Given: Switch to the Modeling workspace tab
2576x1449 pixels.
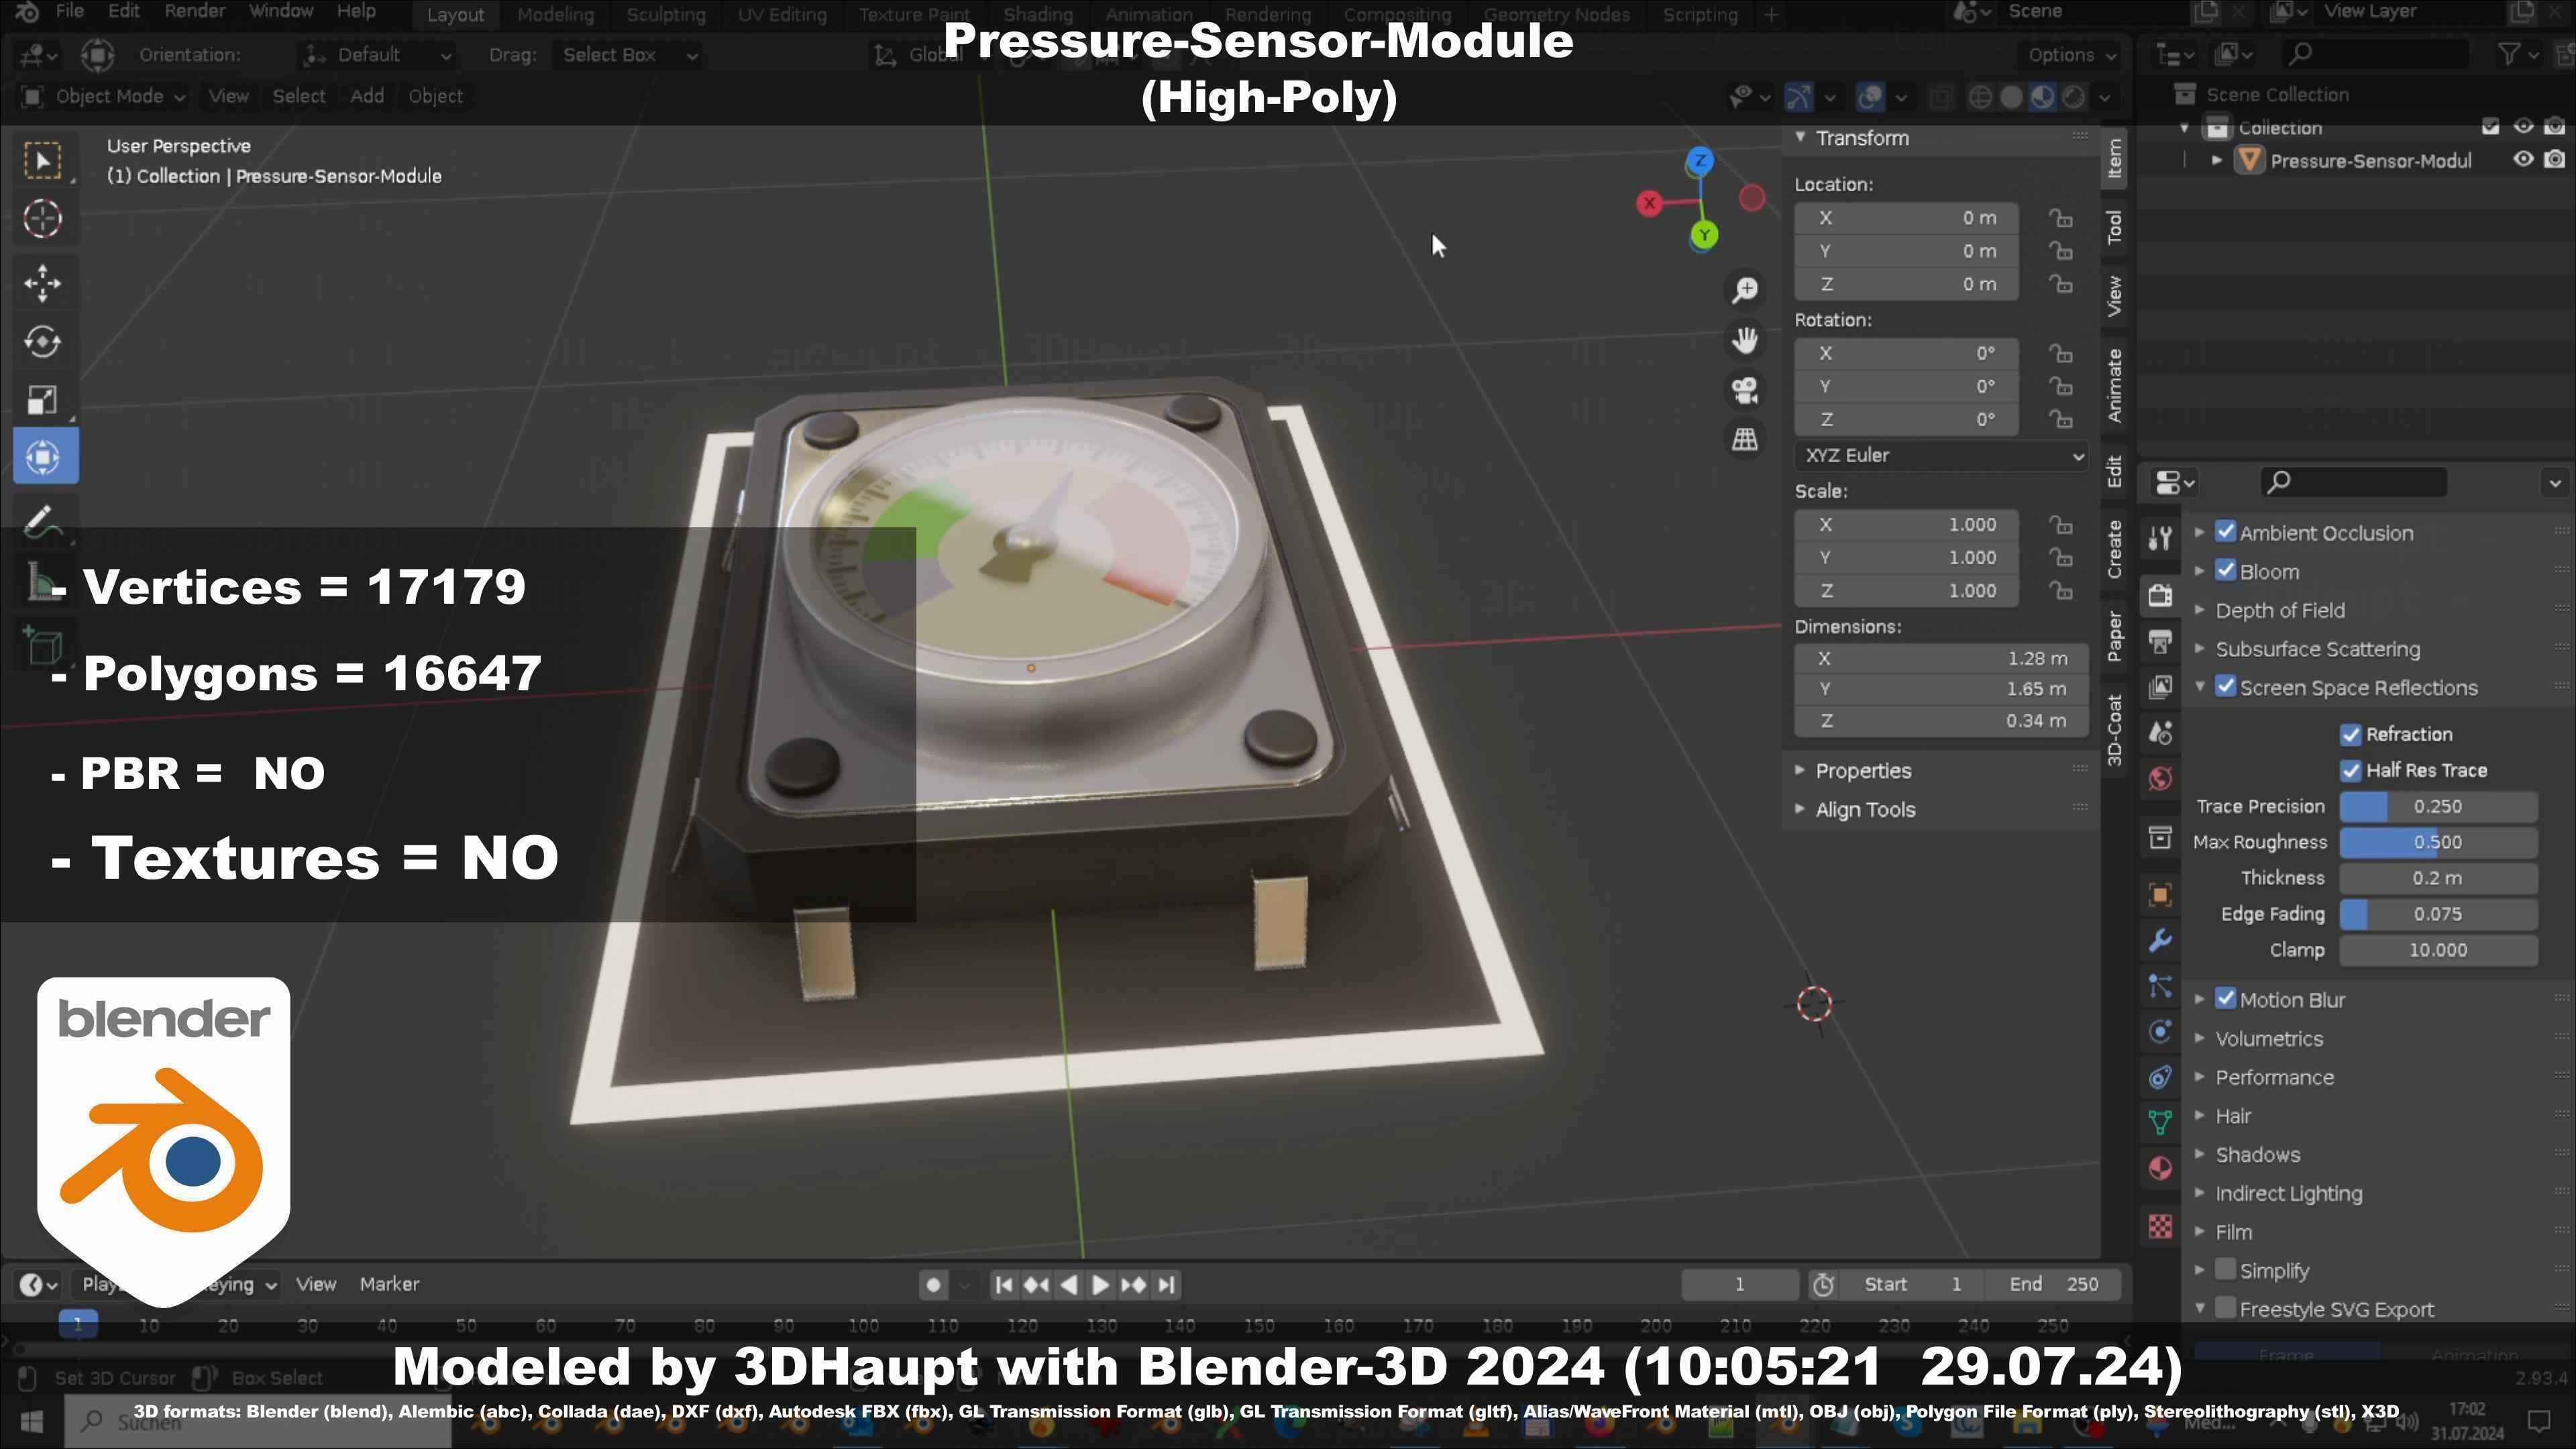Looking at the screenshot, I should point(555,15).
